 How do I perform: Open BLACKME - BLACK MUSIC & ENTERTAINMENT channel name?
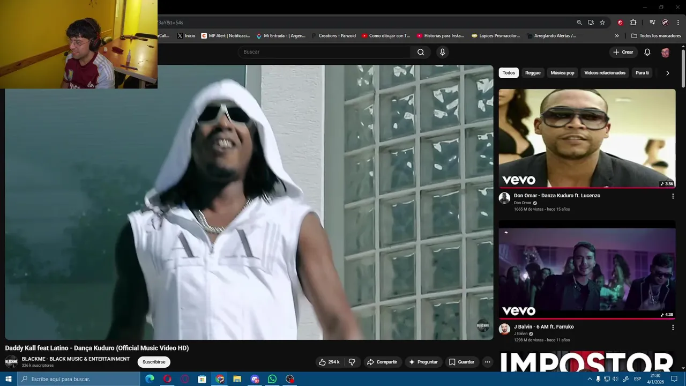(76, 359)
